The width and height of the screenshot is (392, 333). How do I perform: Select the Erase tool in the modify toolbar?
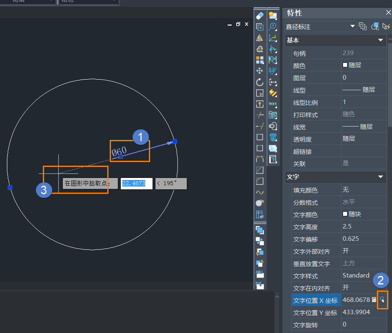pos(260,16)
